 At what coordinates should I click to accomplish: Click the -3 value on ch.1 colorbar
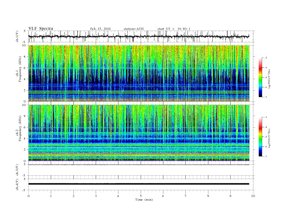[x=266, y=58]
